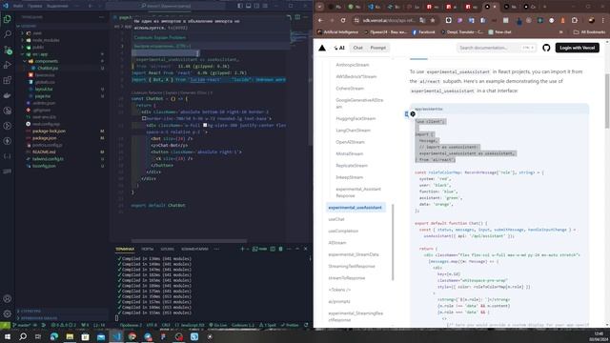Open the Docker view in activity bar
This screenshot has width=610, height=343.
(7, 95)
